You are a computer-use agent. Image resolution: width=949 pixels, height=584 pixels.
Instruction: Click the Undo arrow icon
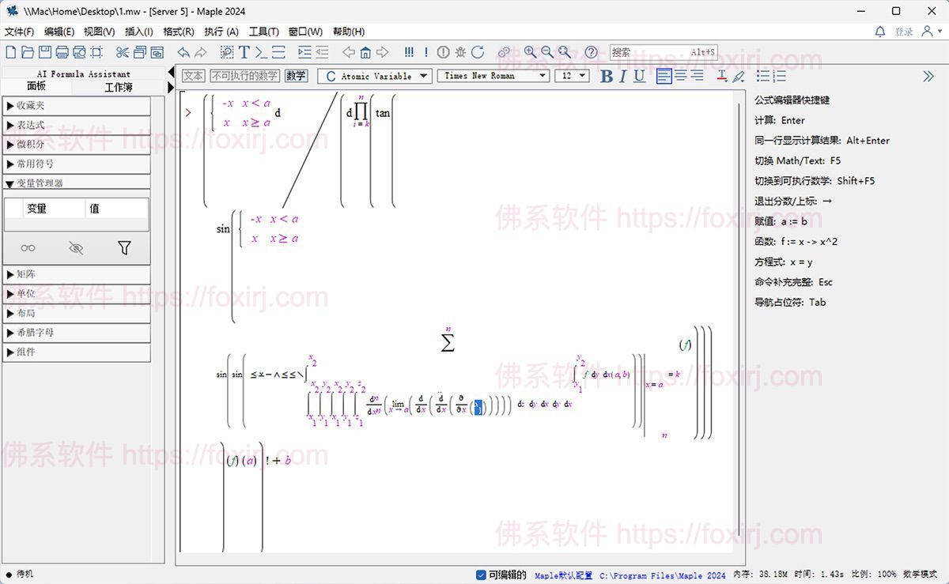click(x=183, y=52)
